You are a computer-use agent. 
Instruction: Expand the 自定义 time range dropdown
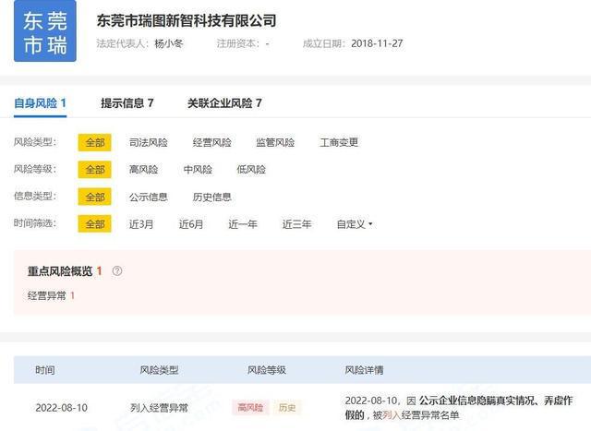pos(355,224)
